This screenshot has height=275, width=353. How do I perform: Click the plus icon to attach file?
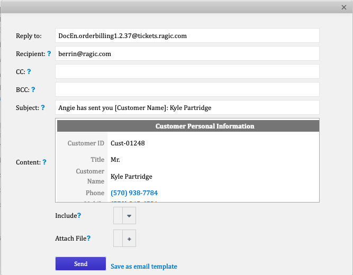[129, 239]
